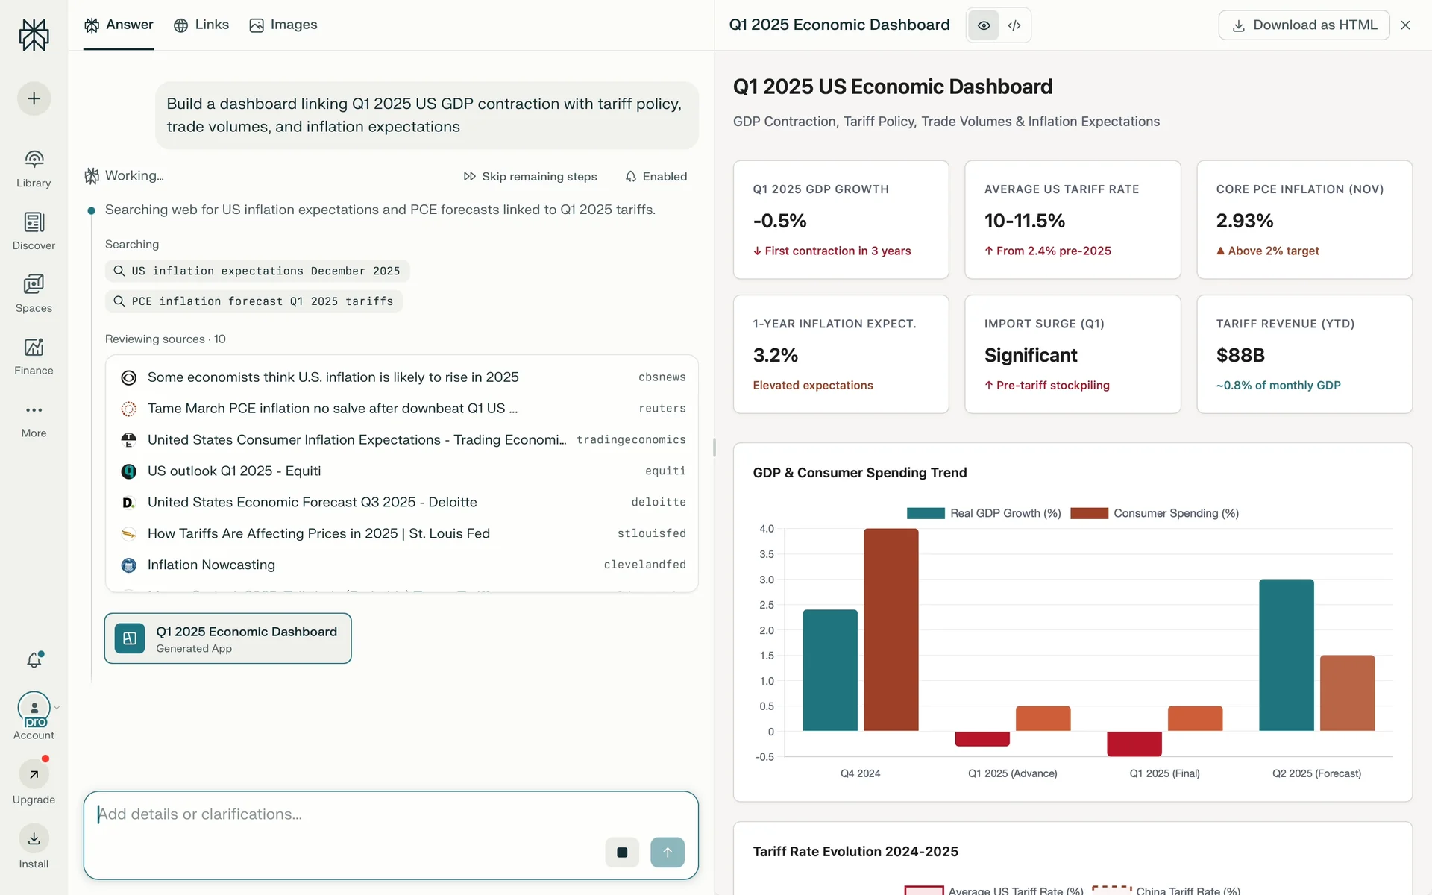Stop generation with the square button
This screenshot has width=1432, height=895.
[x=622, y=852]
